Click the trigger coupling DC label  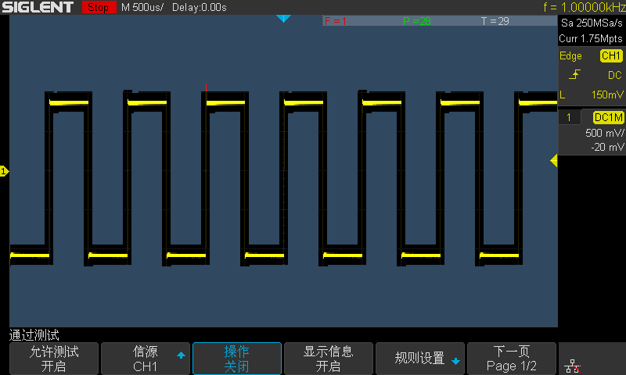pos(615,75)
